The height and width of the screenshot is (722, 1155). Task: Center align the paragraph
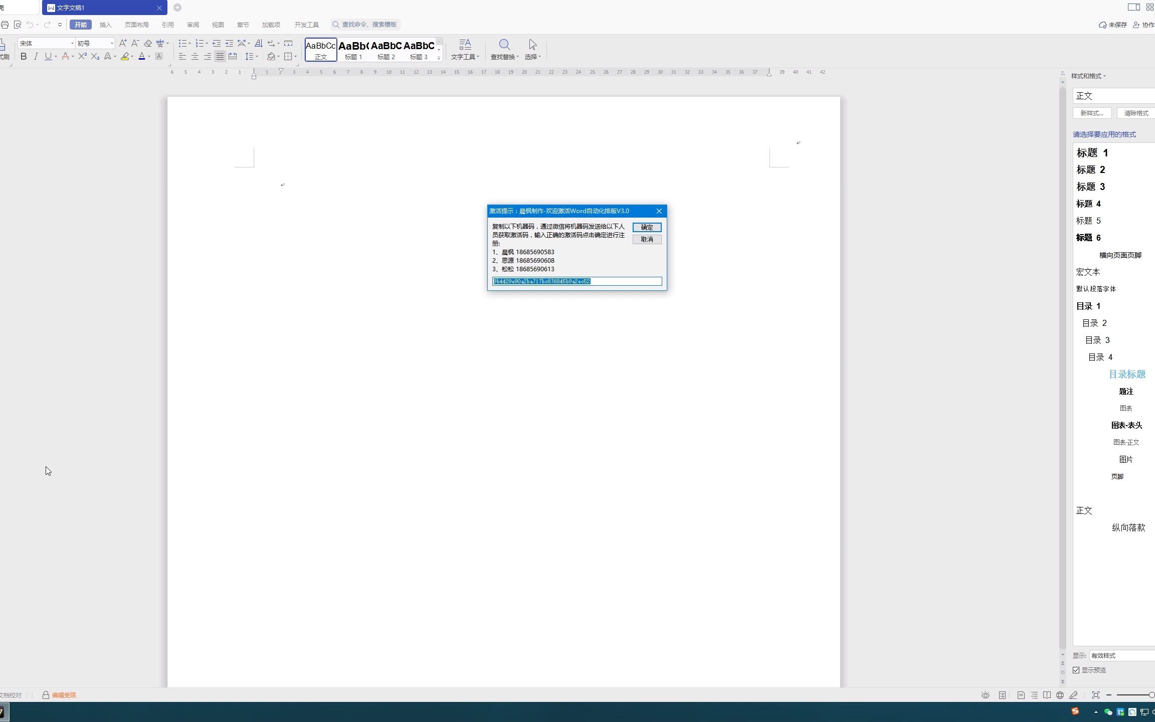[x=195, y=57]
